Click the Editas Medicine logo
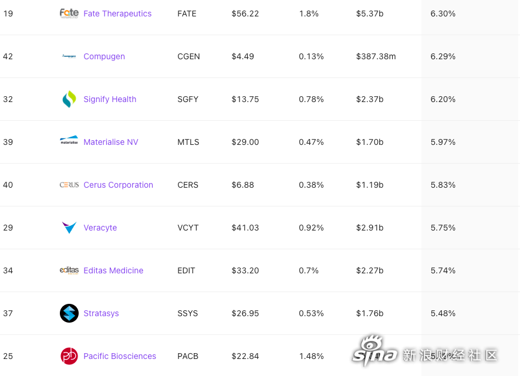This screenshot has width=520, height=376. click(69, 270)
